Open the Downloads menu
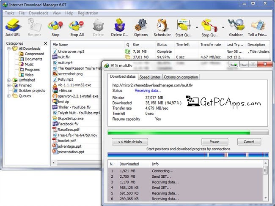The width and height of the screenshot is (275, 206). click(x=38, y=13)
